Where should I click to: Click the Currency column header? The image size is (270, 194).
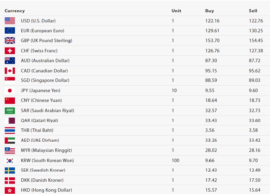(15, 11)
